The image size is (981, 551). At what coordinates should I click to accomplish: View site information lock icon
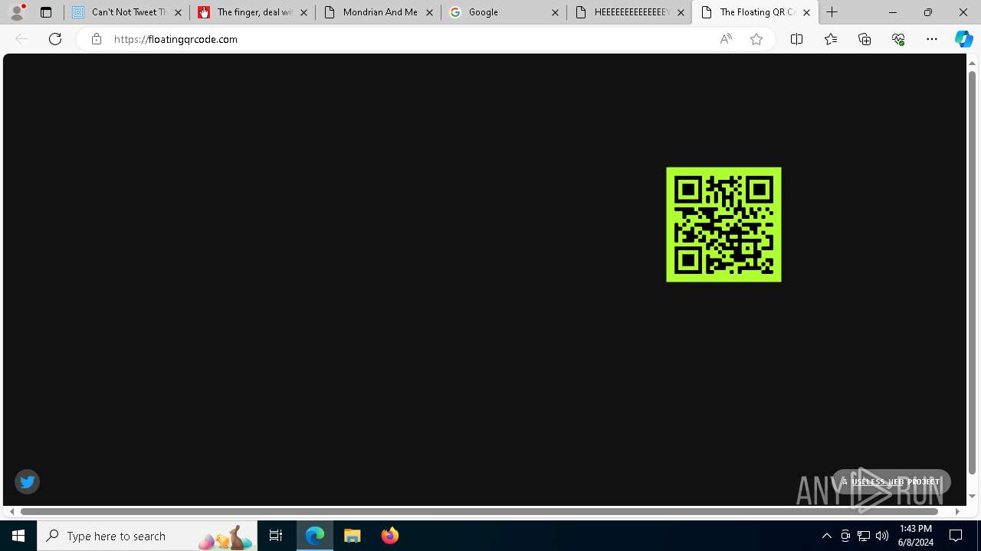coord(96,39)
